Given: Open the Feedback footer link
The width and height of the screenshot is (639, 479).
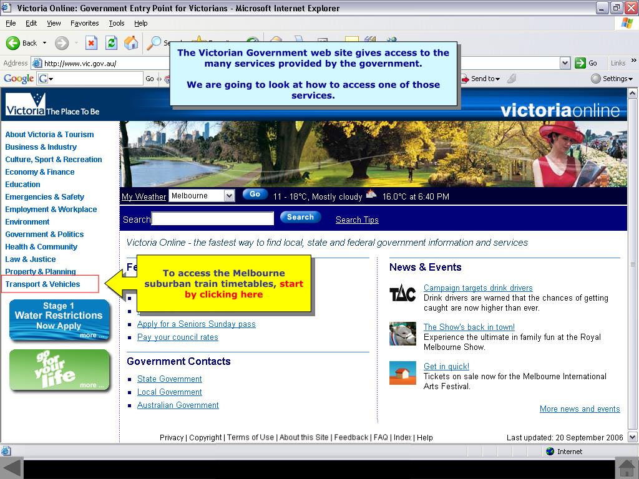Looking at the screenshot, I should (351, 437).
